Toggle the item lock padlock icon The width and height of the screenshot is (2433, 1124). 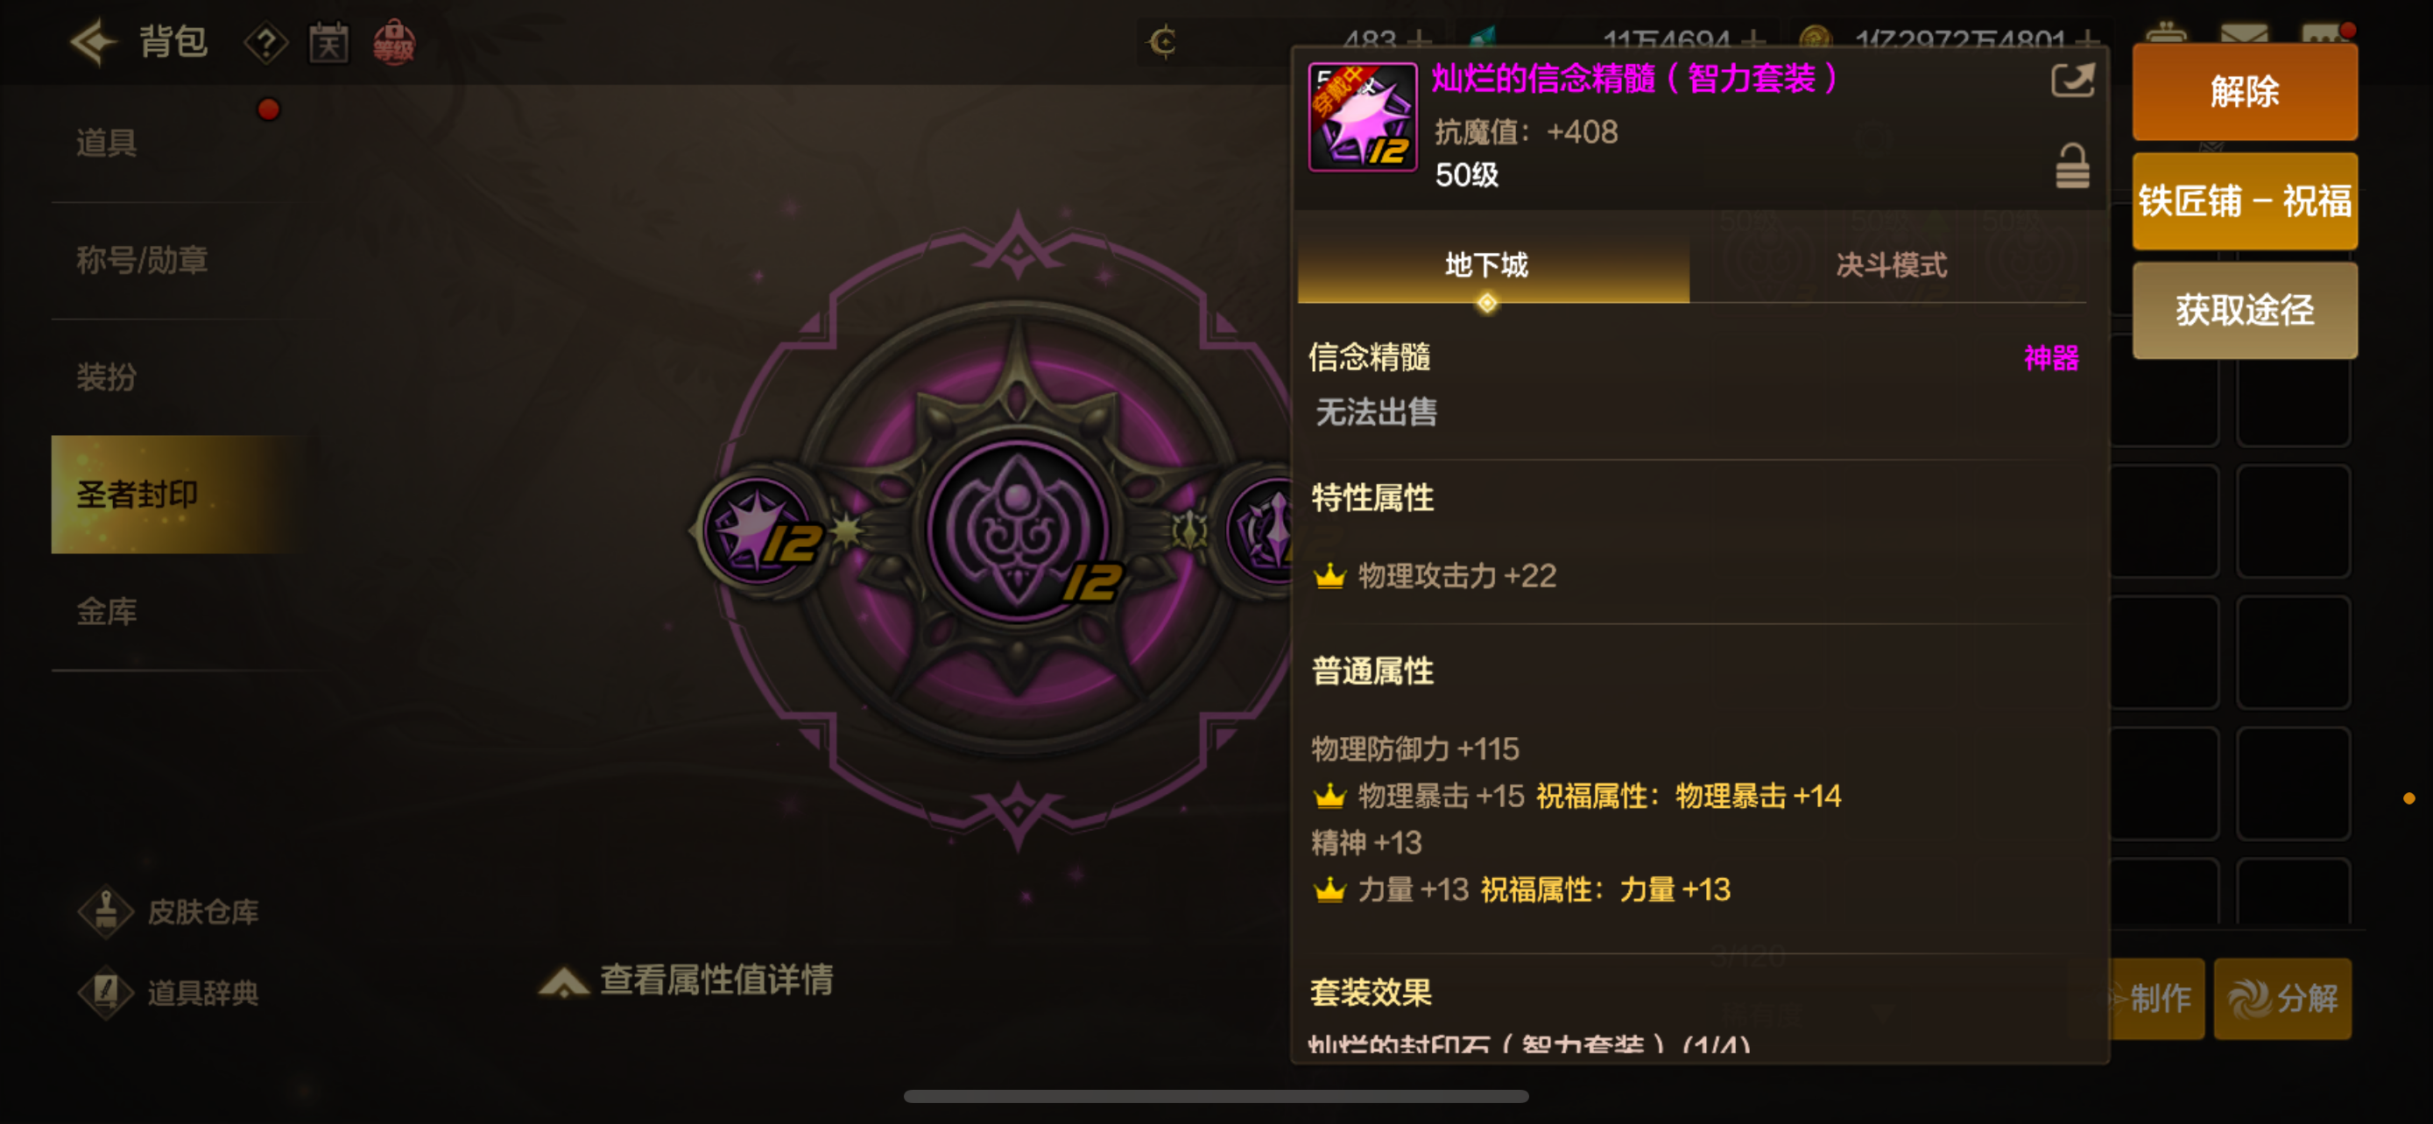tap(2072, 166)
